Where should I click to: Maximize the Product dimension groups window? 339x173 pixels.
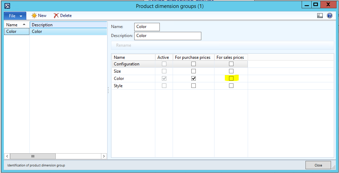[x=316, y=4]
